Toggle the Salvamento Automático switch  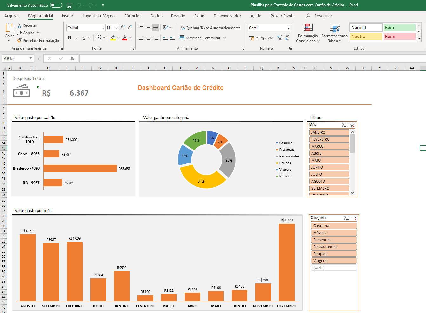(x=56, y=5)
